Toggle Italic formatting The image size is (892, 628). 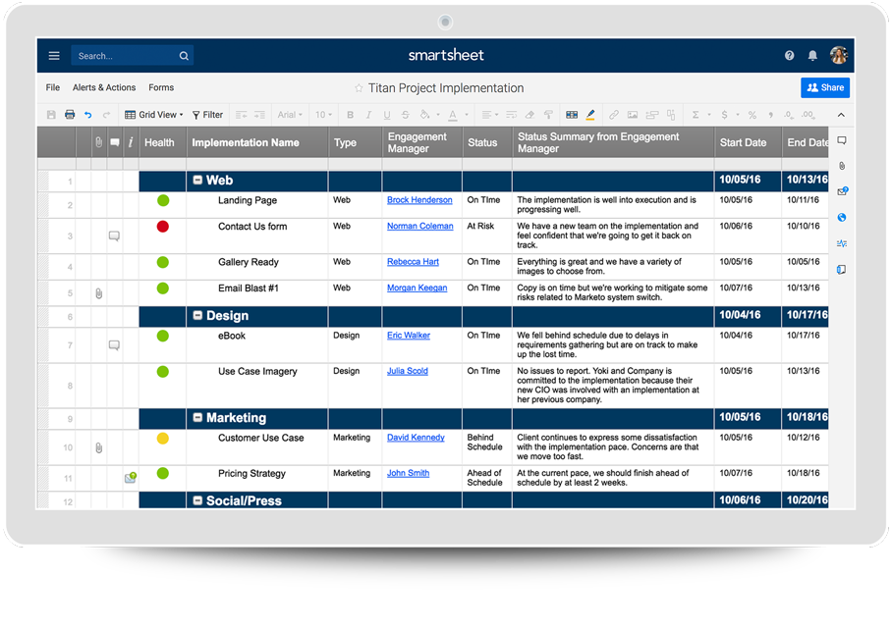(368, 115)
